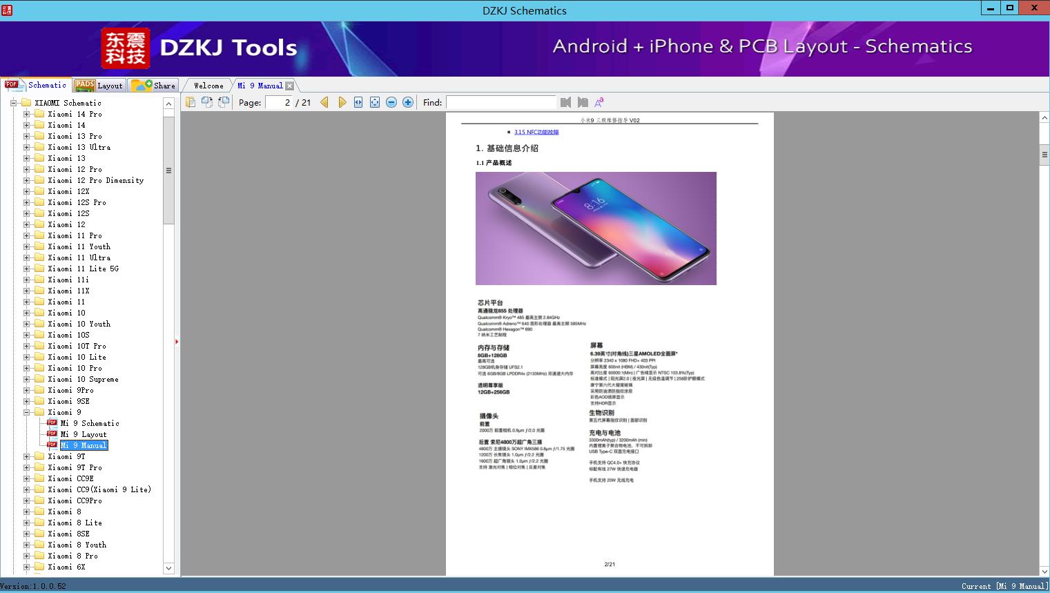The image size is (1050, 593).
Task: Switch to the Welcome document tab
Action: point(208,86)
